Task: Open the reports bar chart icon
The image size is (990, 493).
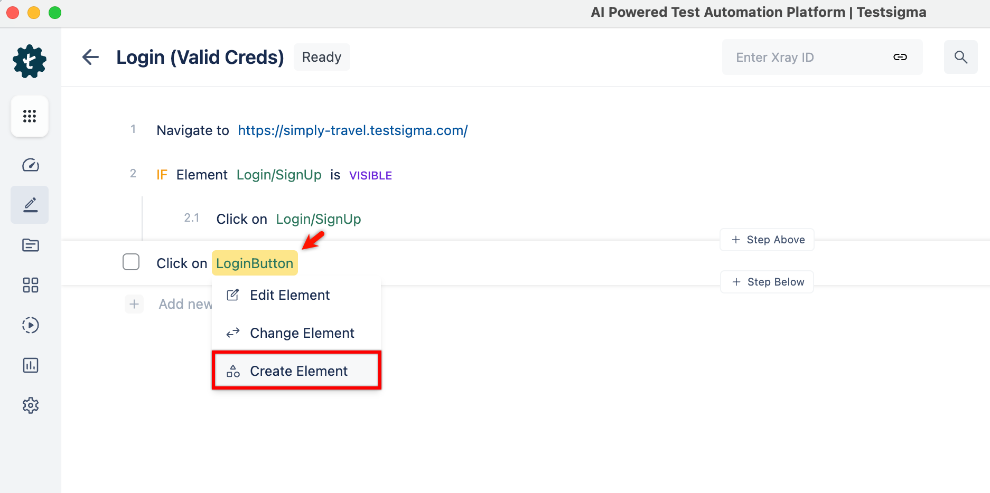Action: (x=30, y=365)
